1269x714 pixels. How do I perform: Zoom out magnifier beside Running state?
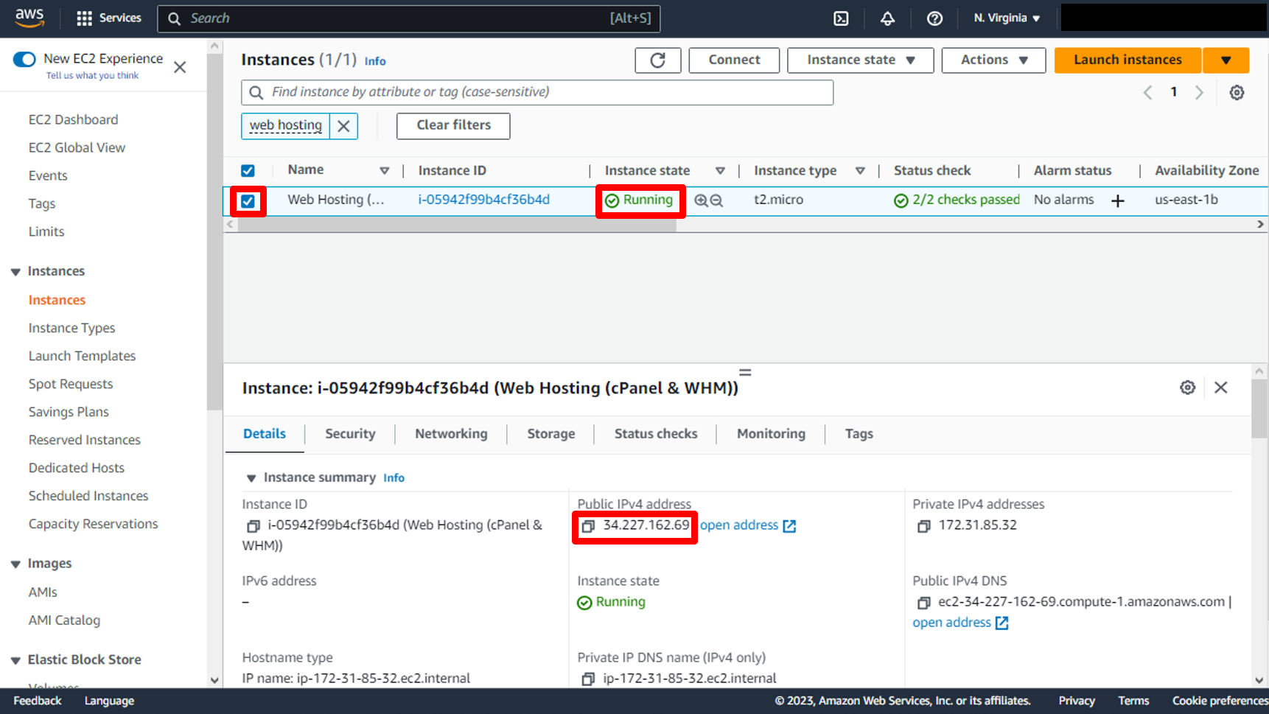pos(716,200)
